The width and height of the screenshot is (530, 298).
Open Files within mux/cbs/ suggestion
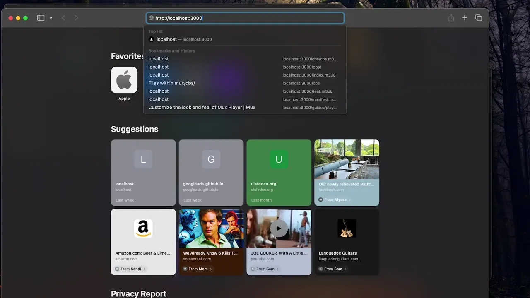pos(245,83)
